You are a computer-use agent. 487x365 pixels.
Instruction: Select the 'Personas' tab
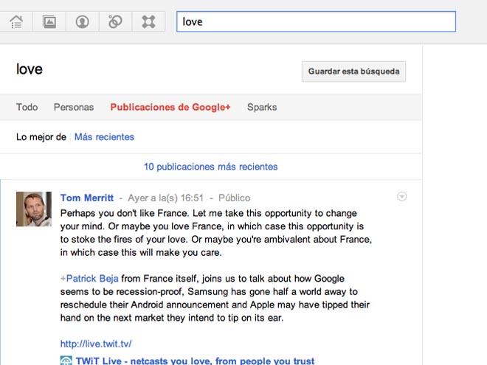point(74,107)
